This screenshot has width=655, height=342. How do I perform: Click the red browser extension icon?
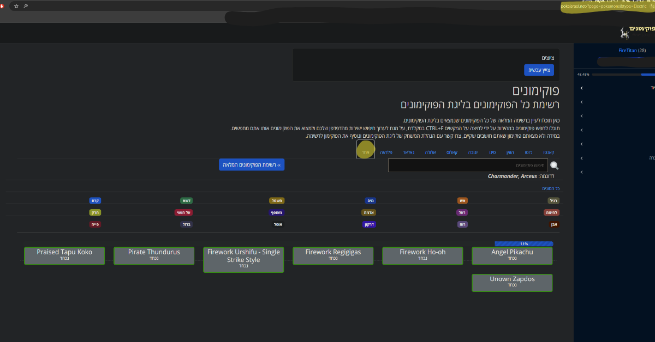click(2, 6)
